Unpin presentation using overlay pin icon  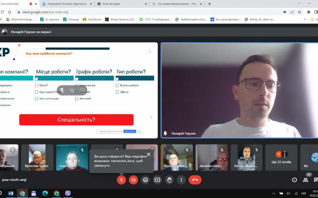coord(62,90)
